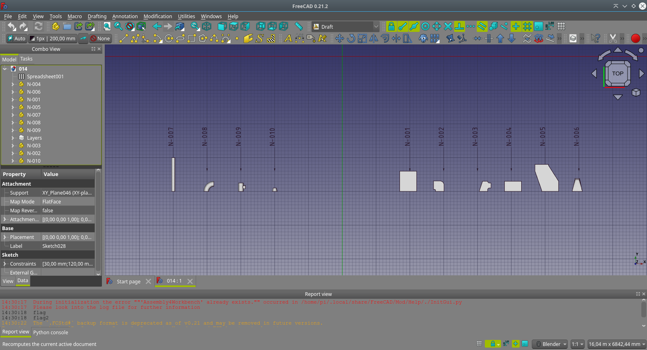Click the Draft Text tool icon
The width and height of the screenshot is (647, 350).
pos(288,39)
